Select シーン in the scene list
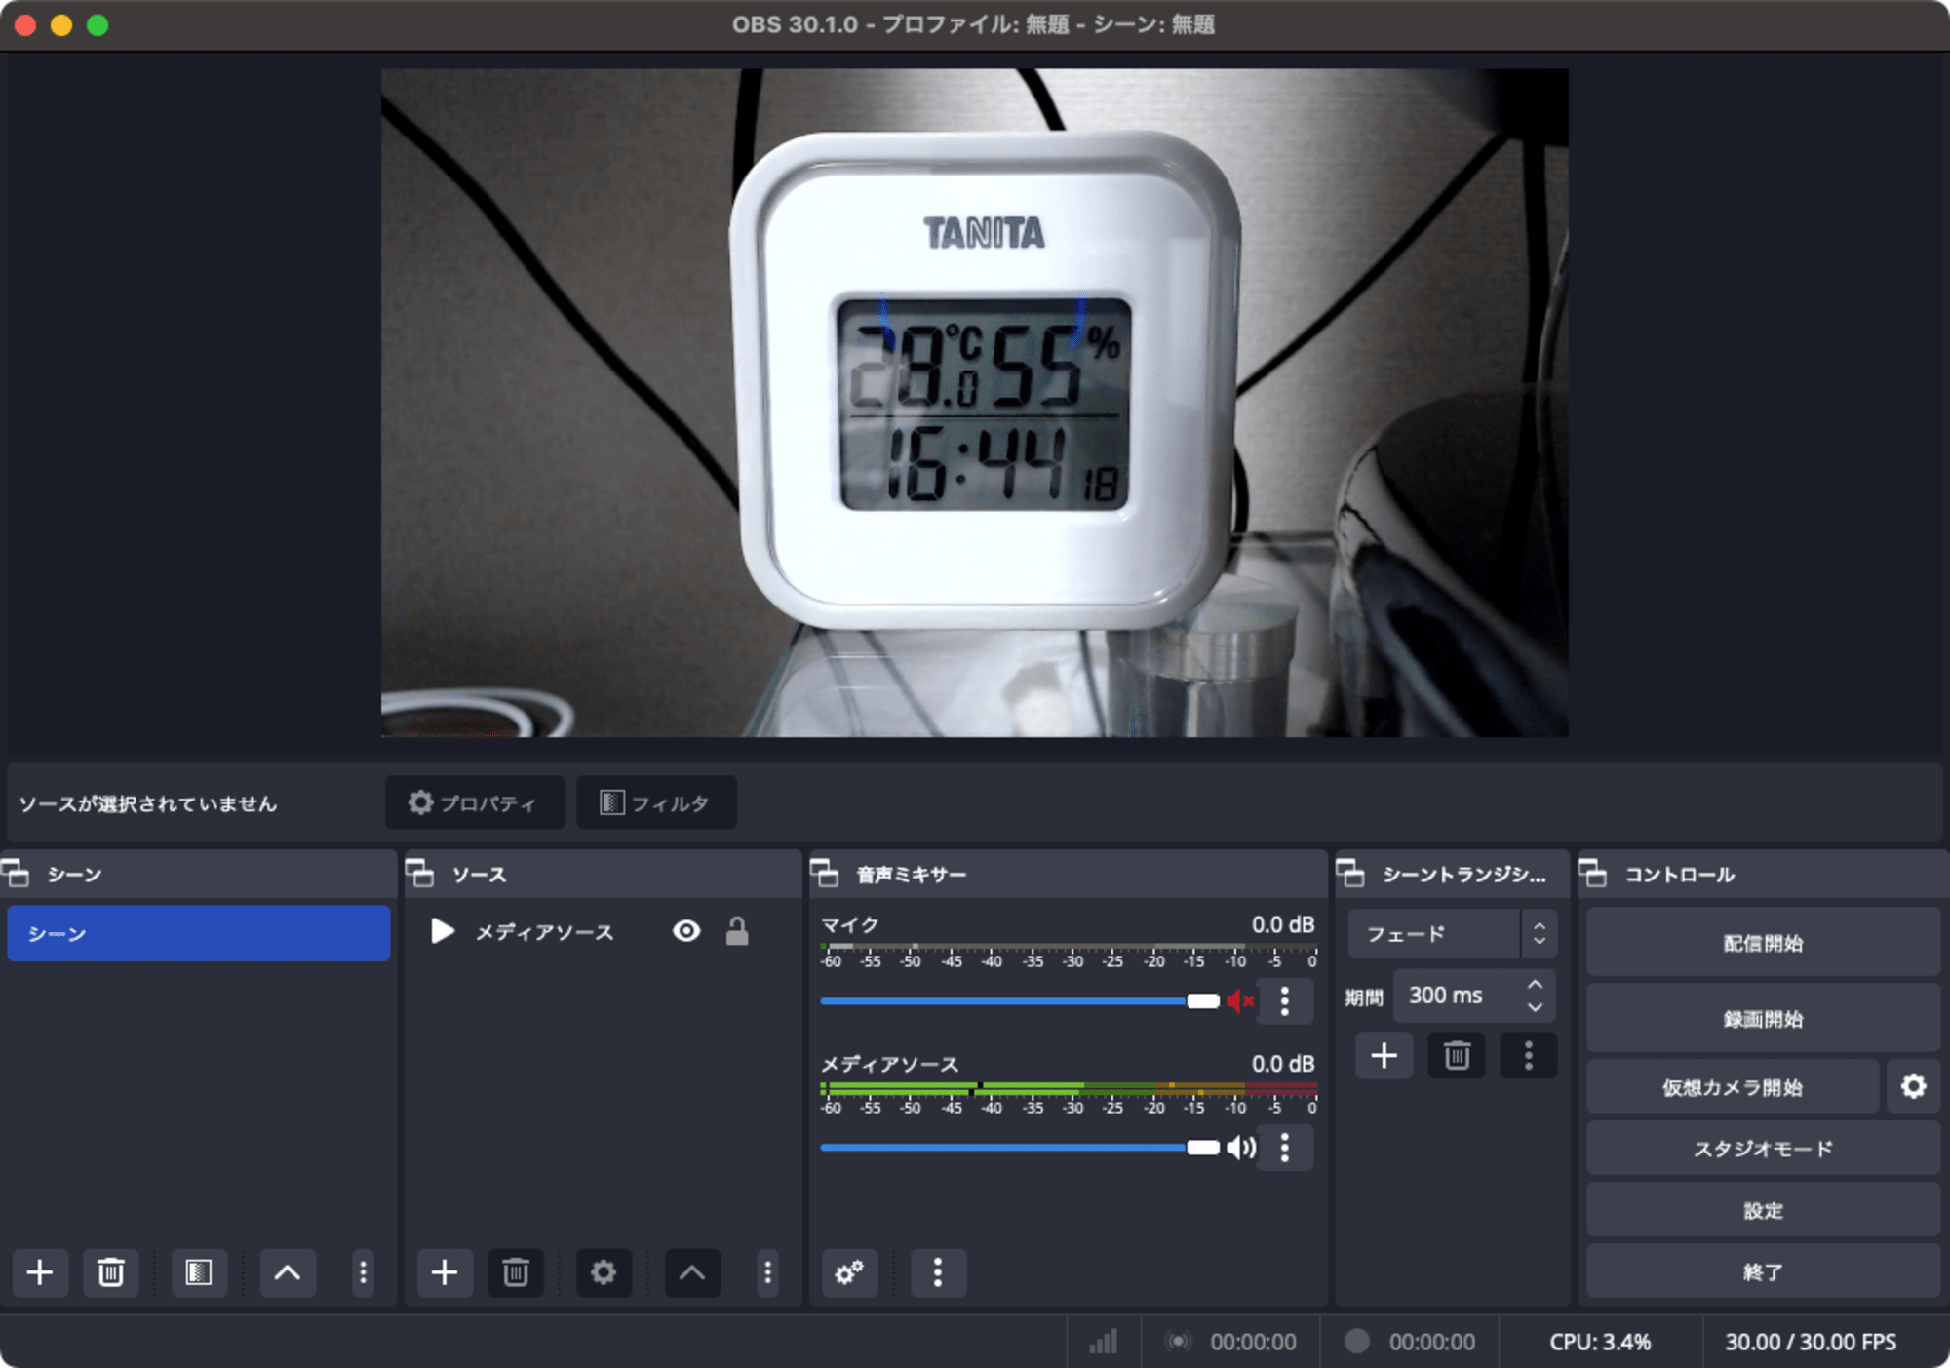Image resolution: width=1950 pixels, height=1368 pixels. (x=199, y=933)
